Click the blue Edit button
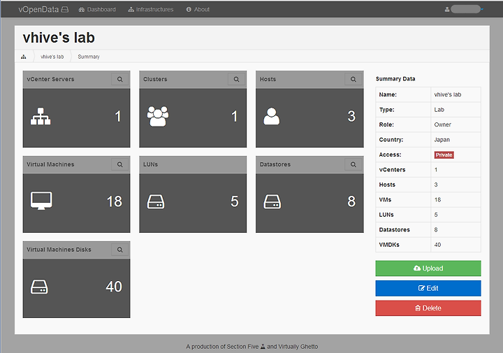 click(428, 288)
